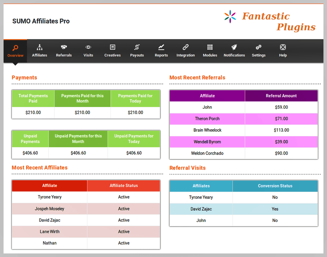
Task: Click the Total Payments Paid header
Action: click(33, 99)
